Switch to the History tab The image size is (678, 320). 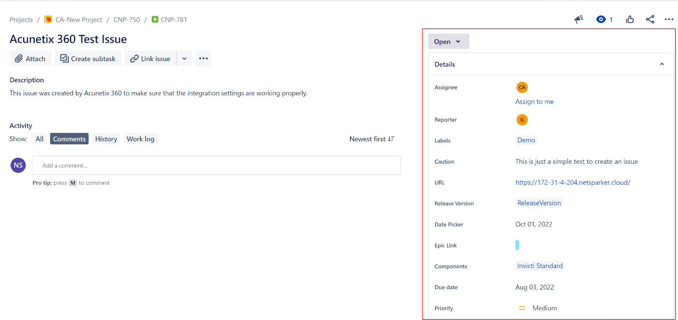coord(106,139)
